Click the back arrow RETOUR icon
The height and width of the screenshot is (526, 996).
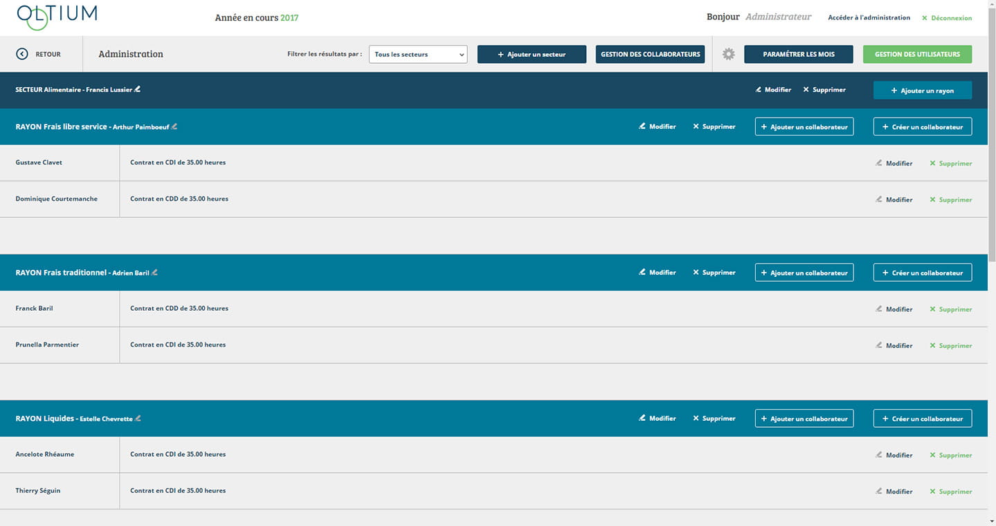22,54
